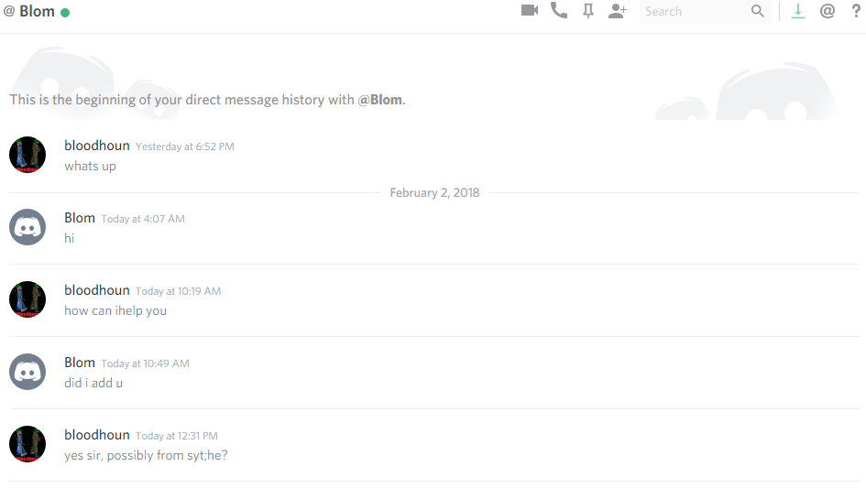Start a video call with Blom
The width and height of the screenshot is (866, 488).
(529, 11)
